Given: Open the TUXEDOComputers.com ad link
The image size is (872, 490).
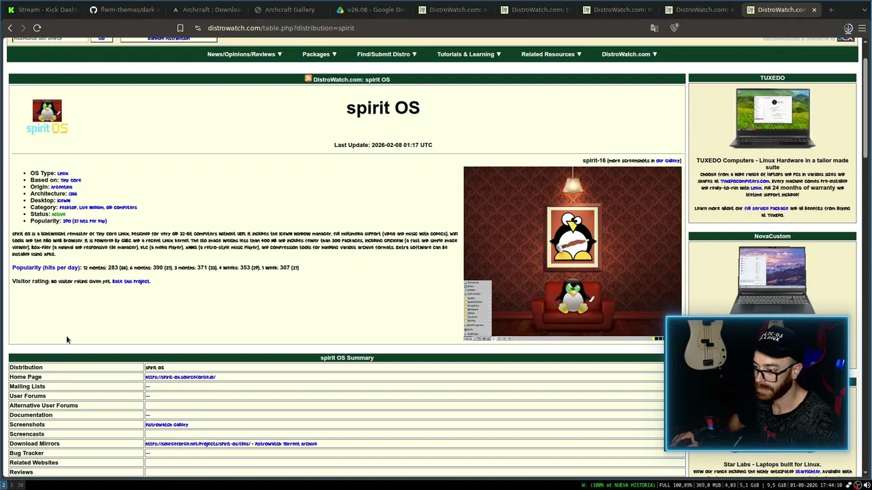Looking at the screenshot, I should click(745, 181).
